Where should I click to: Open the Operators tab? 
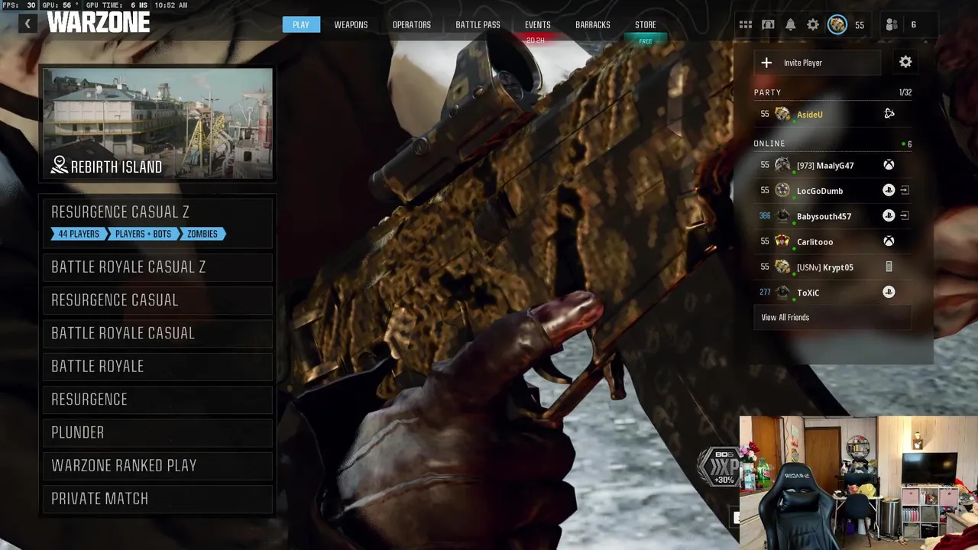point(412,24)
